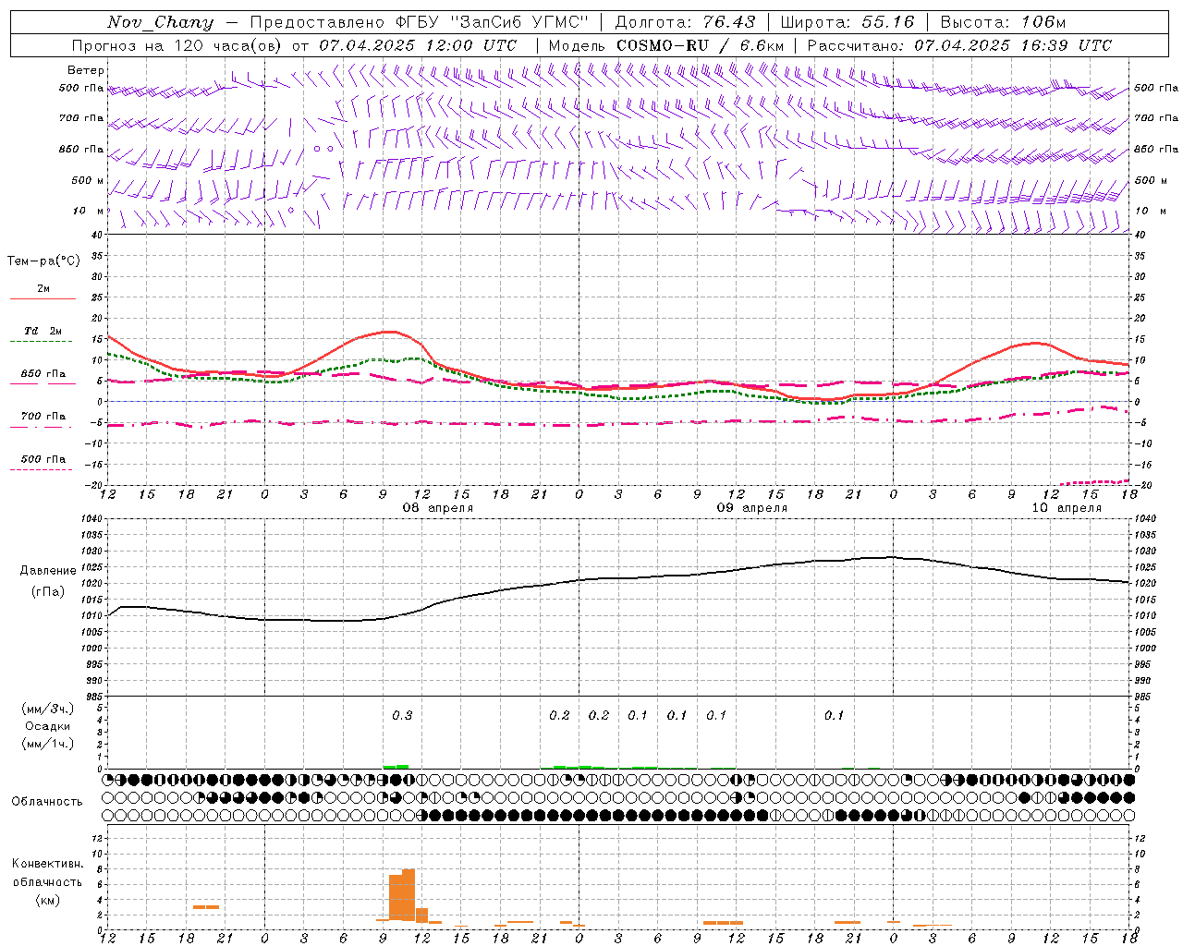The height and width of the screenshot is (946, 1183).
Task: Click the 850 гПа temperature legend entry
Action: (43, 374)
